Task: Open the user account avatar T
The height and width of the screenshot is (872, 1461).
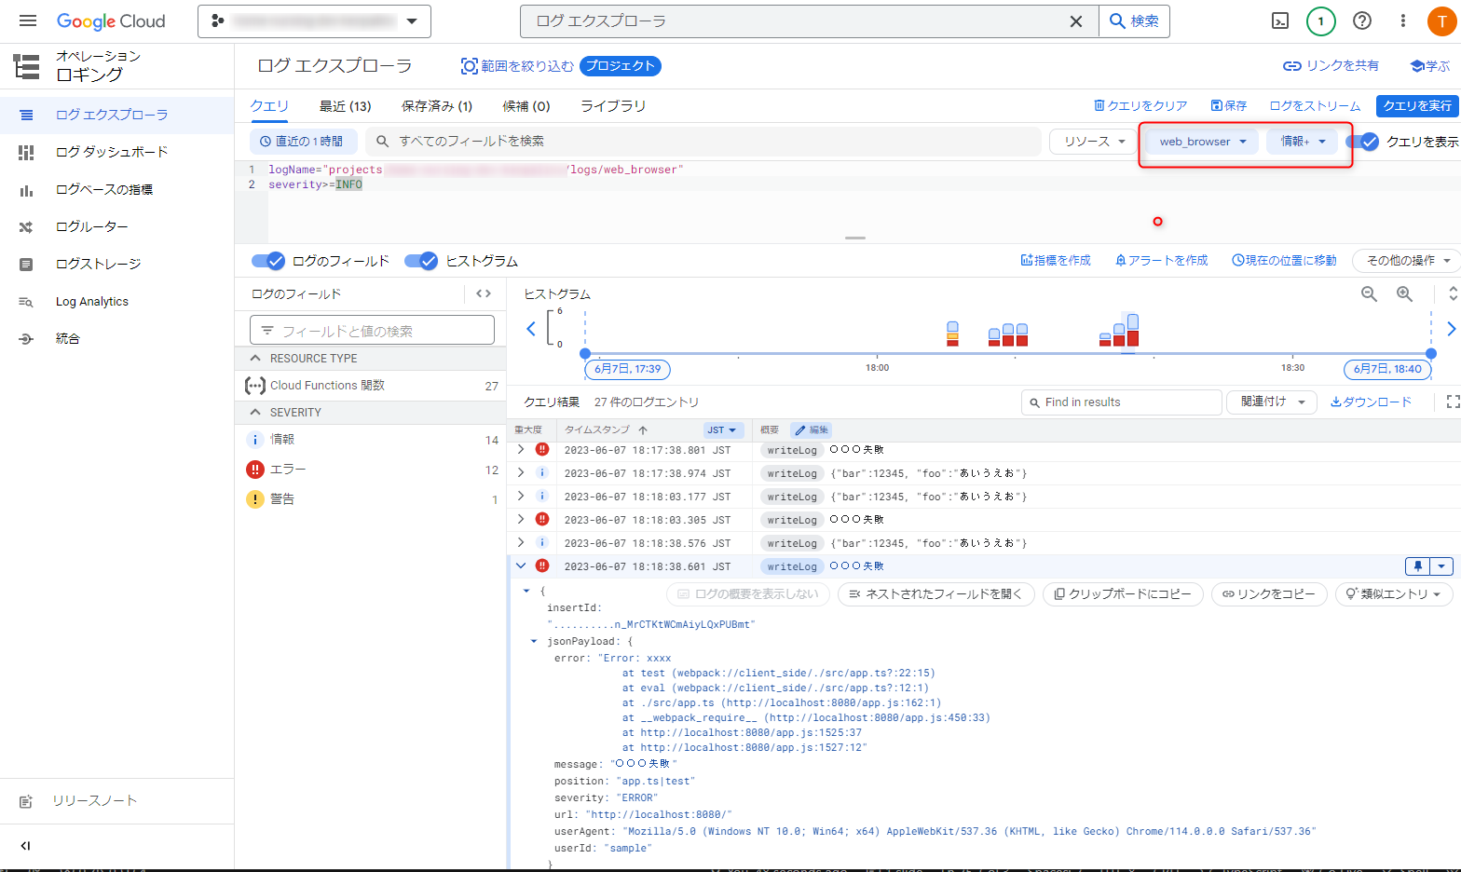Action: [x=1442, y=21]
